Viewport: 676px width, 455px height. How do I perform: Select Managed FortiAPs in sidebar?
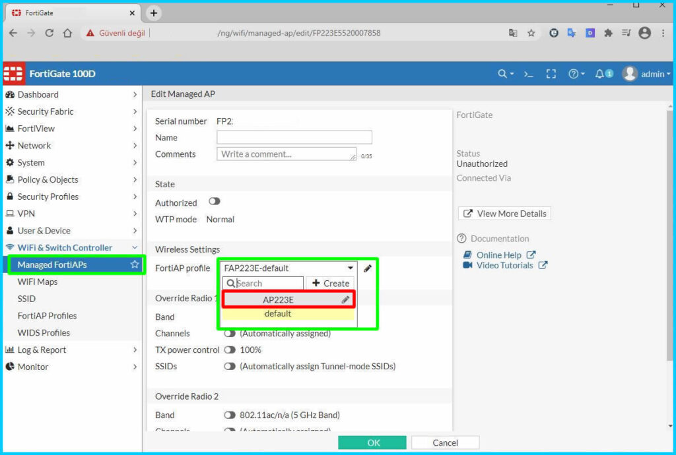coord(74,264)
